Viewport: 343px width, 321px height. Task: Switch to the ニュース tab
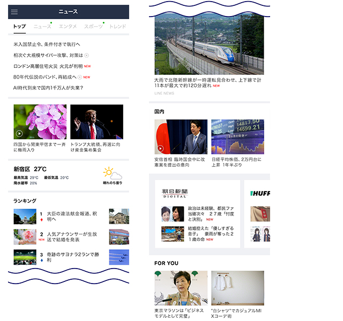point(42,26)
